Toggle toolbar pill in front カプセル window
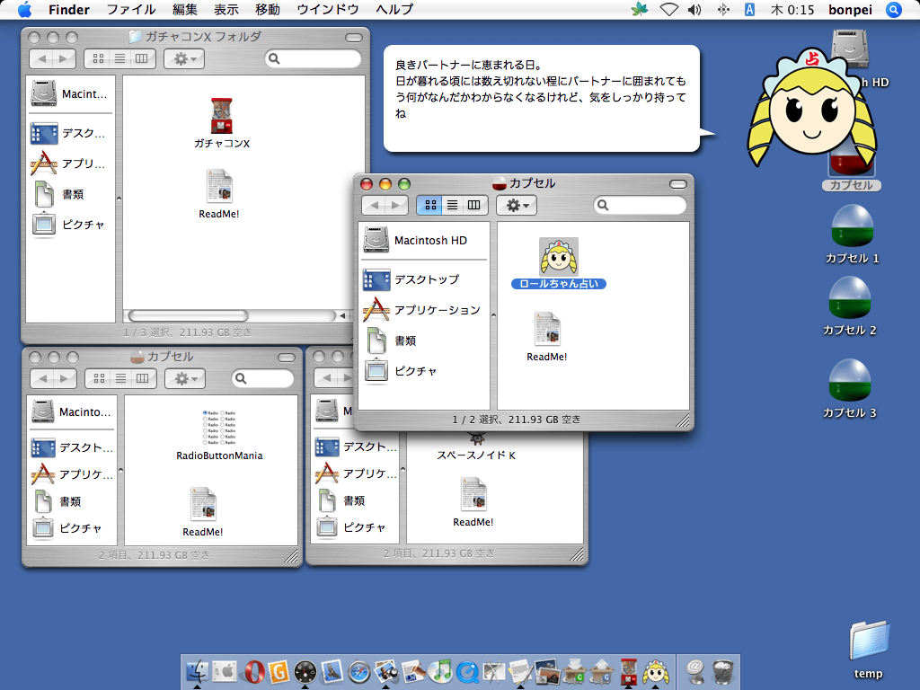The image size is (920, 690). coord(677,184)
